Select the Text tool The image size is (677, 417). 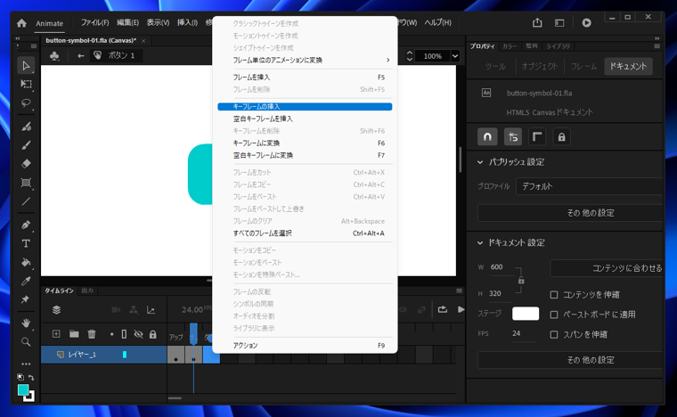26,243
